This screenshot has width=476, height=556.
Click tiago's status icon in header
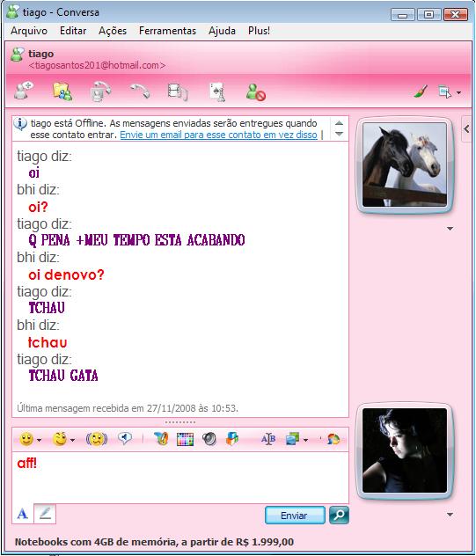17,54
